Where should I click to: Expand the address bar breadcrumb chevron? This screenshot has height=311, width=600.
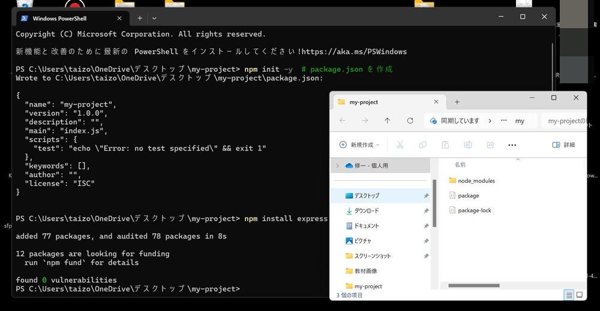[490, 120]
